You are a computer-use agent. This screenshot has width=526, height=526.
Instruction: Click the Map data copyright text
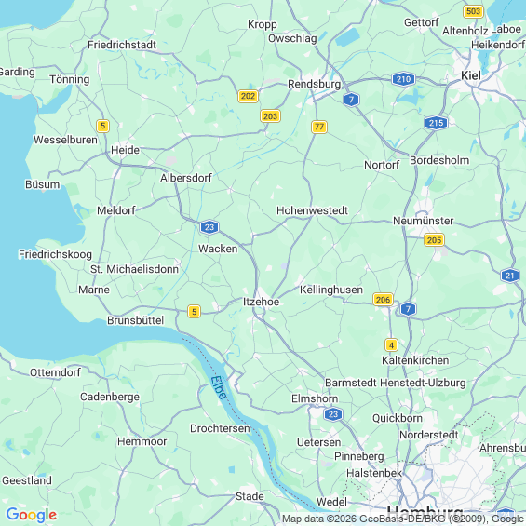[x=403, y=519]
